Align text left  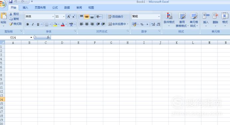(81, 24)
